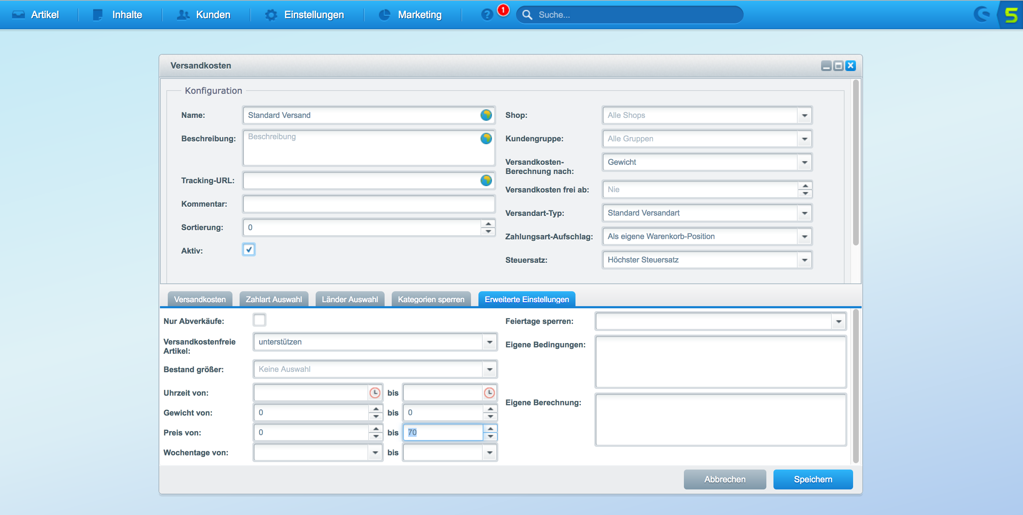Open the Zahlungsart-Aufschlag dropdown
This screenshot has width=1023, height=515.
[805, 237]
